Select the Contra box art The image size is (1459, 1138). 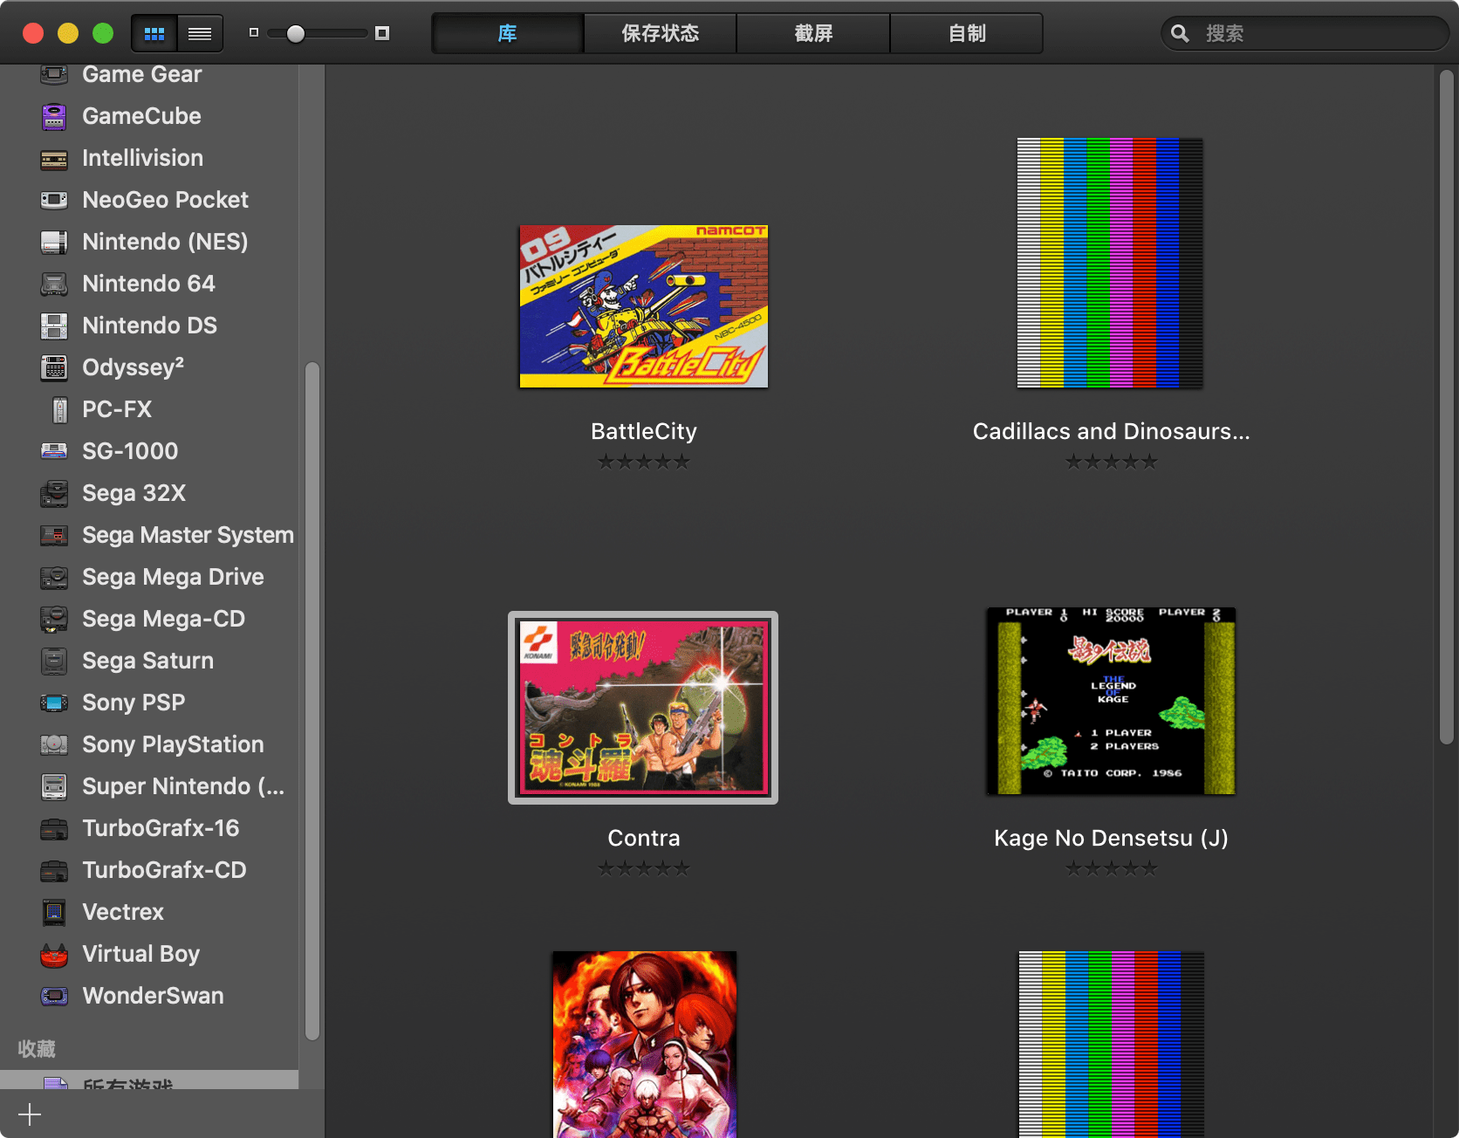click(x=643, y=708)
